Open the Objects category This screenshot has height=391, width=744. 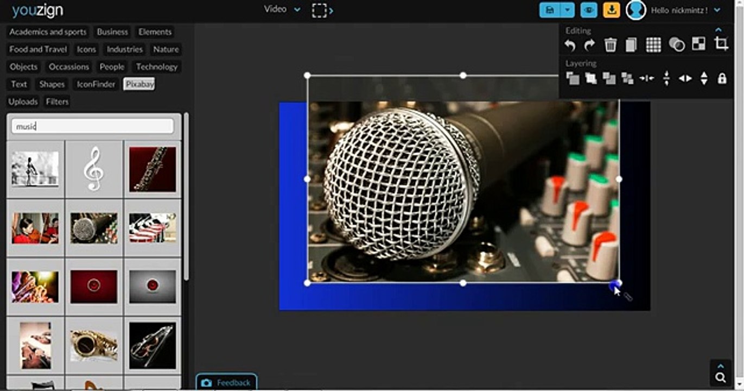click(23, 67)
